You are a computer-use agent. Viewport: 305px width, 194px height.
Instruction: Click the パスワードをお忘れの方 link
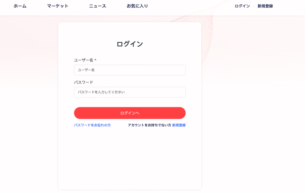click(92, 125)
